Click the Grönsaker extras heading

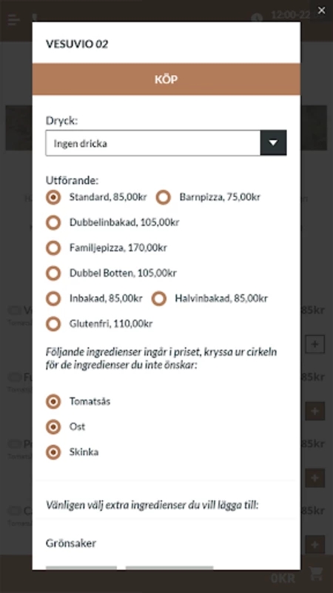click(x=71, y=543)
